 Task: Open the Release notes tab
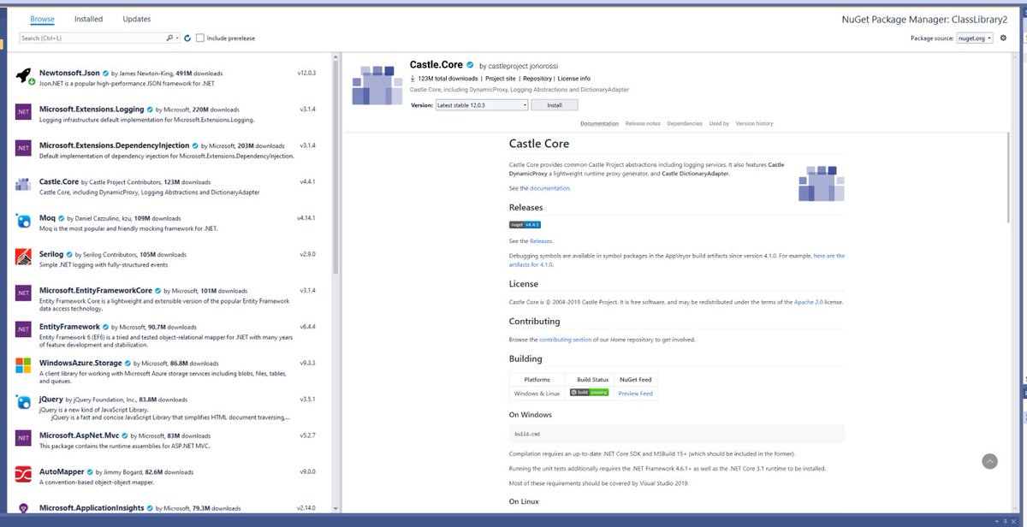643,123
